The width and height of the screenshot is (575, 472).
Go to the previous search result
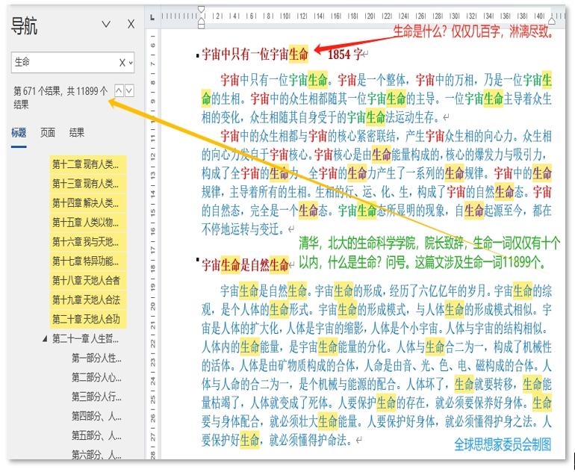[119, 90]
